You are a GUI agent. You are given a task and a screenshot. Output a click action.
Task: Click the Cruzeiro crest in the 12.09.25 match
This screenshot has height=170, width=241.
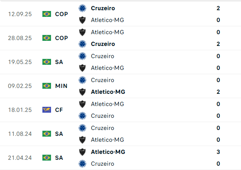(x=82, y=8)
